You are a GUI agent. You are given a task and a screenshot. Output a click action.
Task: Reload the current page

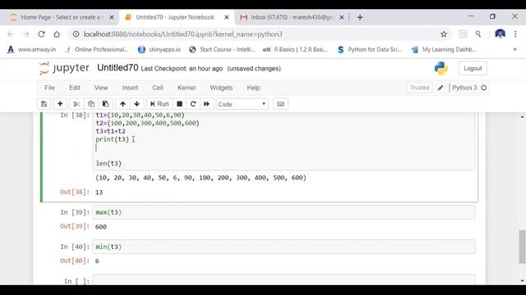pos(41,34)
